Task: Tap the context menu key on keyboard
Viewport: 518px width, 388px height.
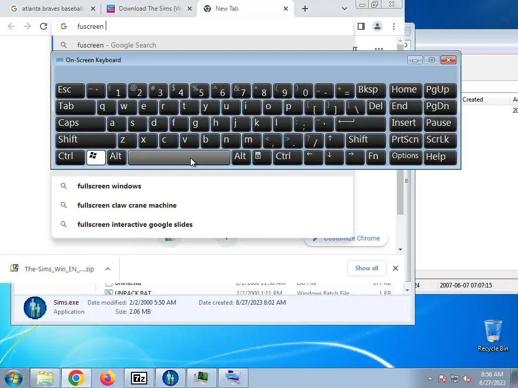Action: pos(262,157)
